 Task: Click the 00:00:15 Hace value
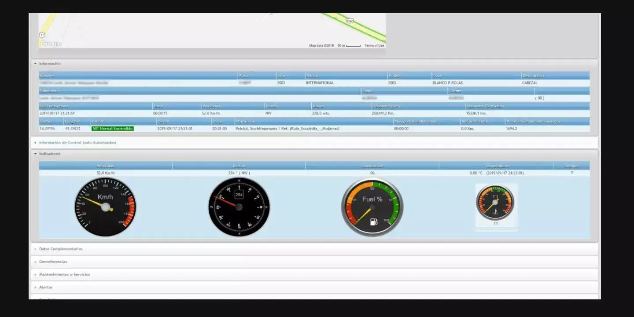(160, 113)
